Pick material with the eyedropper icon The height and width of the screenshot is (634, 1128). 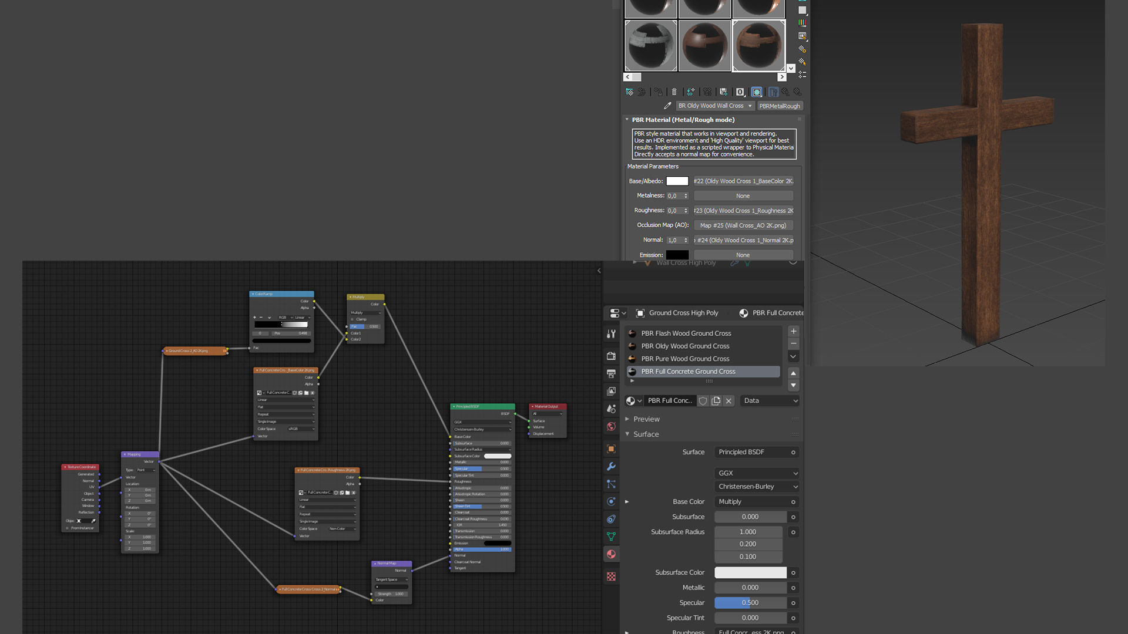pos(667,106)
